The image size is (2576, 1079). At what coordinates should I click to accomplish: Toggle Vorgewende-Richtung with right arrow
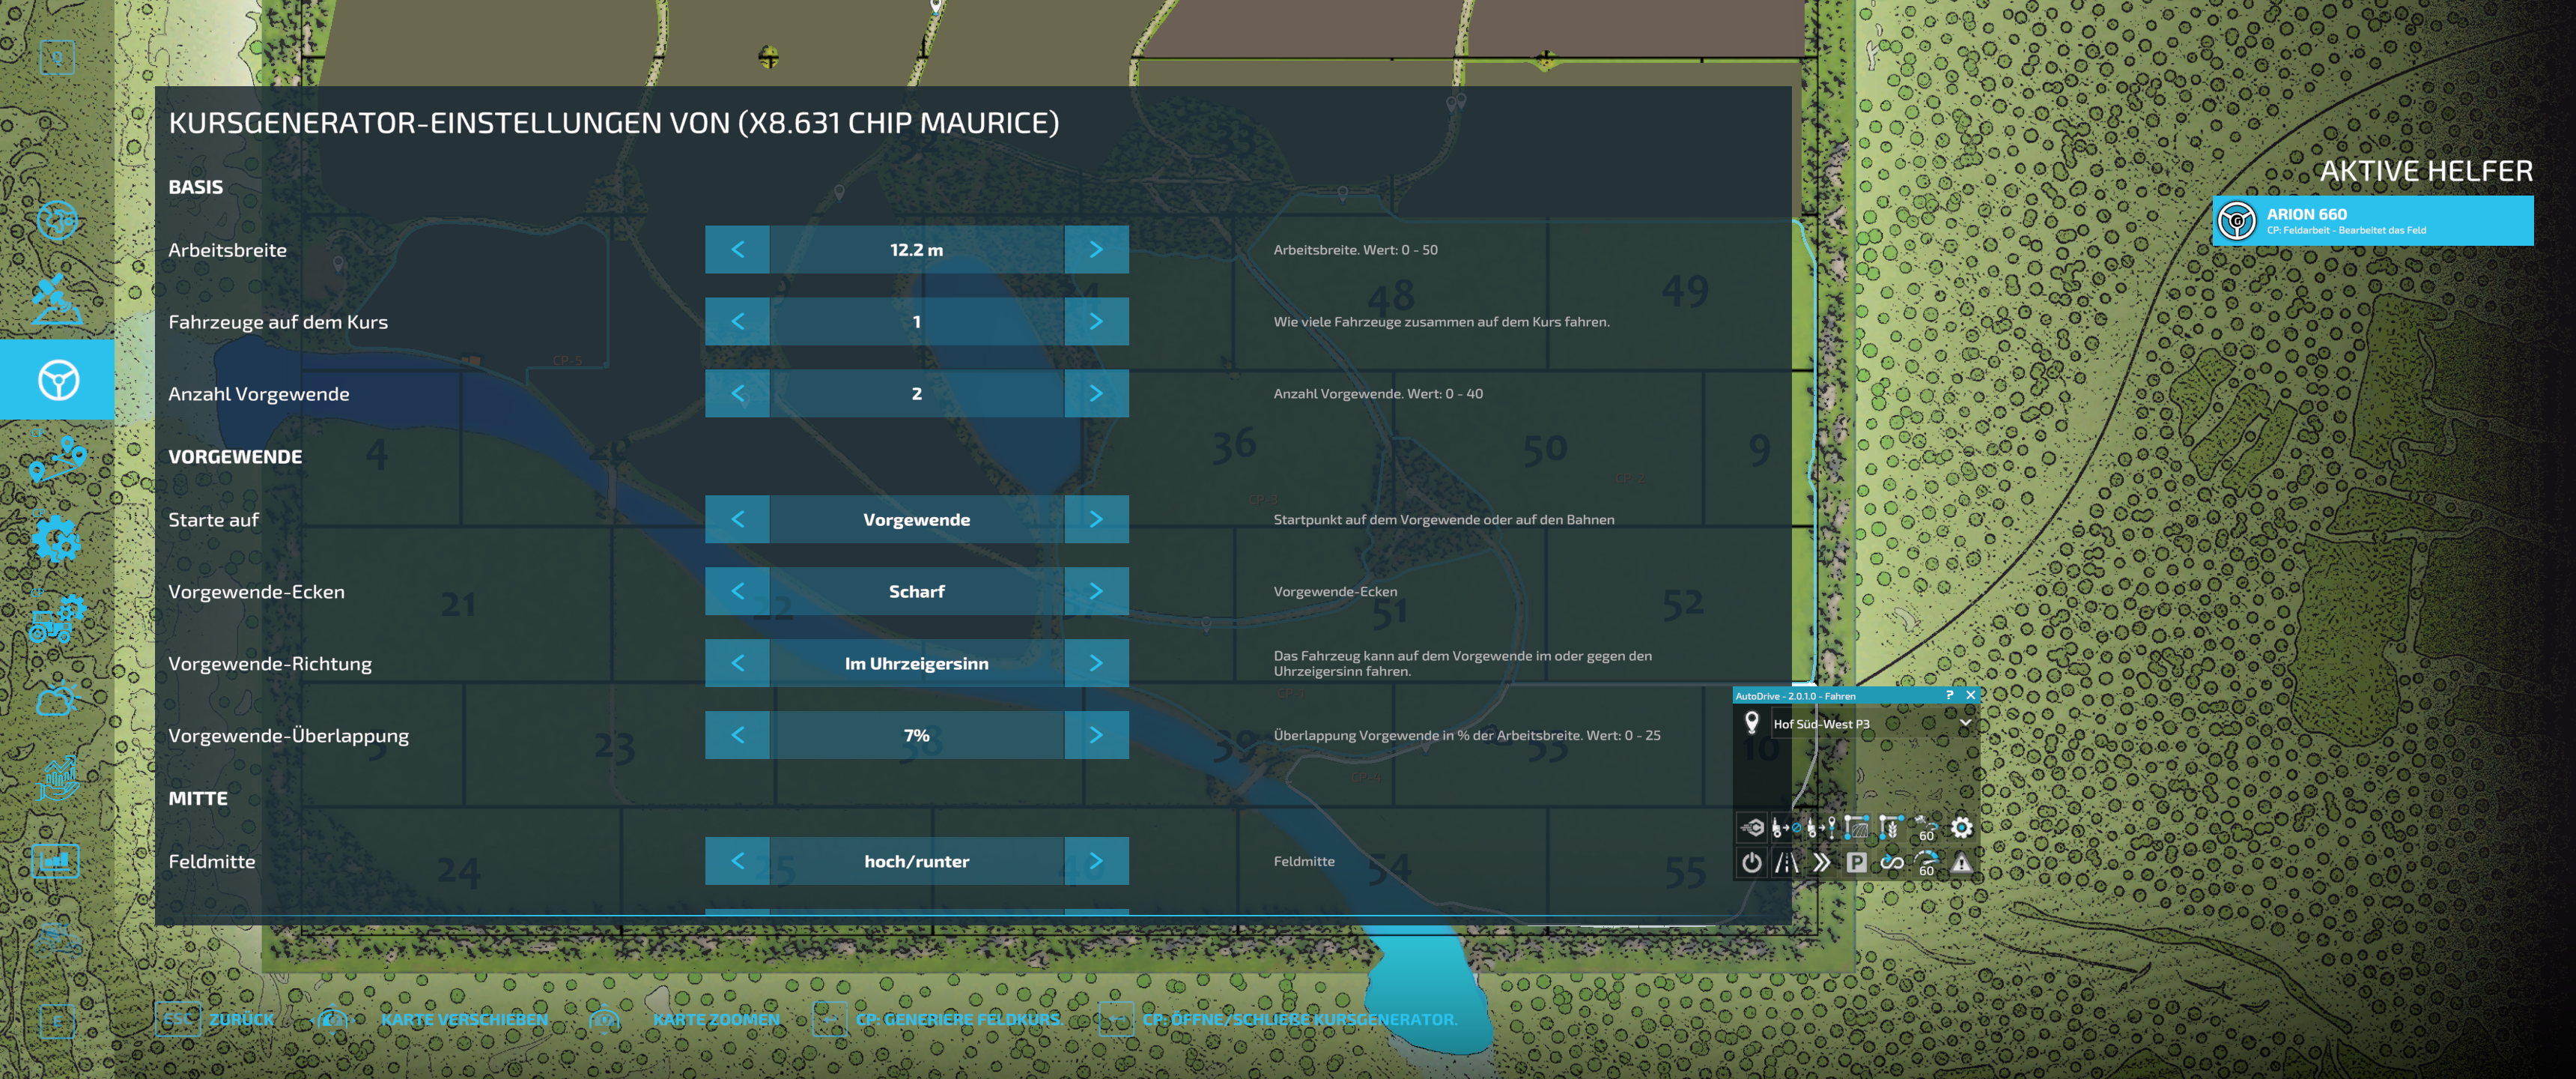[1096, 664]
